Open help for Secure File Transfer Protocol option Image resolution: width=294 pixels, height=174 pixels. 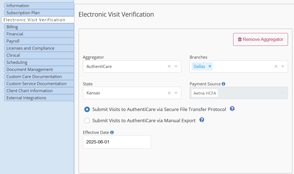[232, 109]
